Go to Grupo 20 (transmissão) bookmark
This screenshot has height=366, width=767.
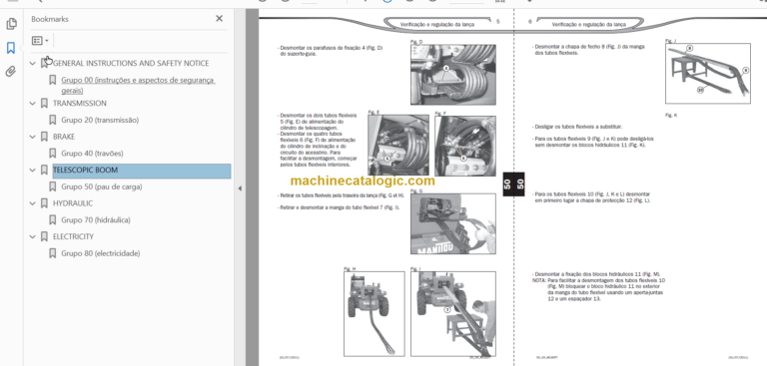(x=100, y=120)
